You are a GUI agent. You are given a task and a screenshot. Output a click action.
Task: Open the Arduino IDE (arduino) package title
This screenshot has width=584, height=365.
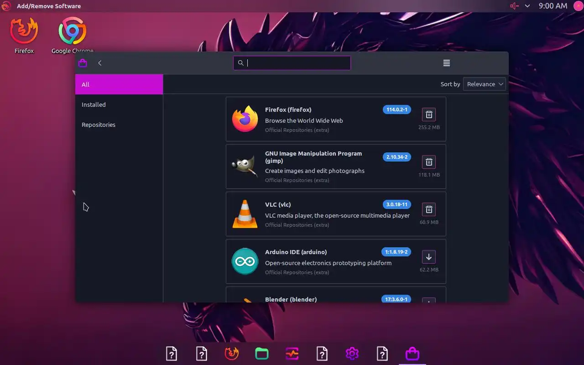[x=296, y=252]
